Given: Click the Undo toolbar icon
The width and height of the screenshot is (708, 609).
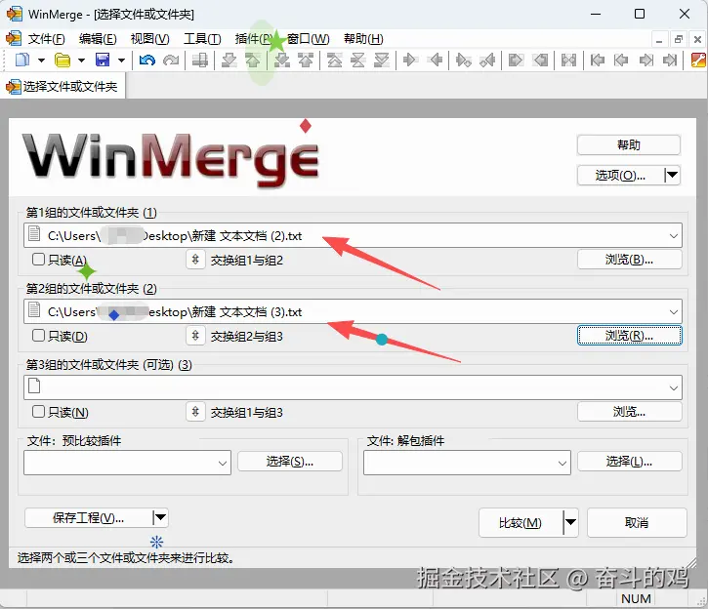Looking at the screenshot, I should [x=147, y=60].
